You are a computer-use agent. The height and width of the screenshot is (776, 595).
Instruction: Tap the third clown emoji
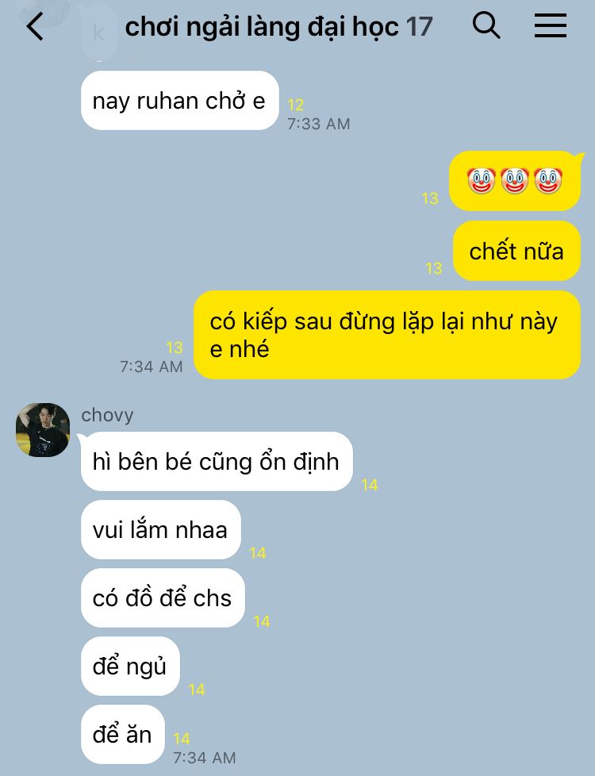point(548,181)
